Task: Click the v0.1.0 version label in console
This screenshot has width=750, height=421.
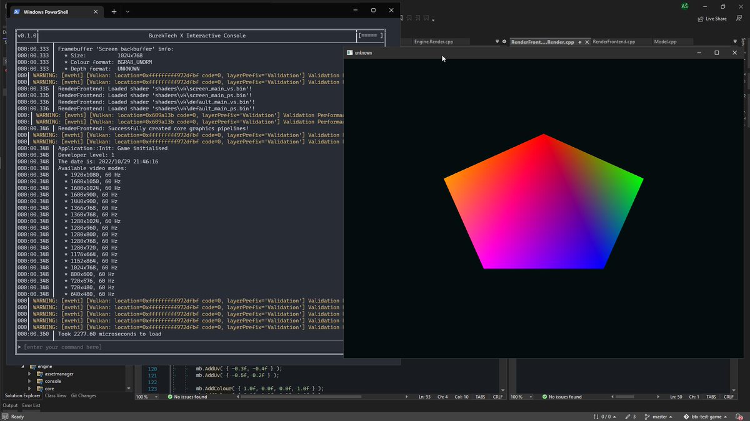Action: [27, 36]
